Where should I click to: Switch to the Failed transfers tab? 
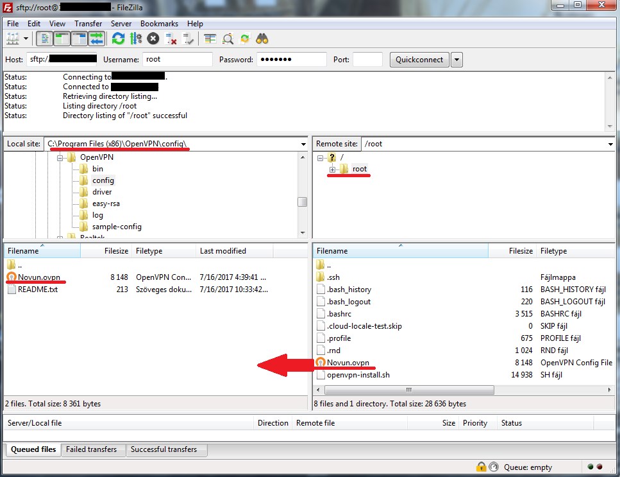click(93, 449)
